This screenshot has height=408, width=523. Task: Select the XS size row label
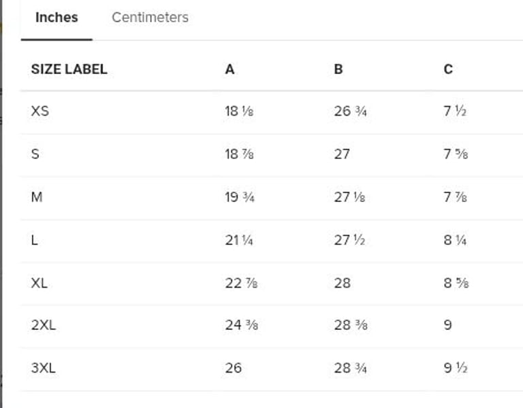coord(40,111)
